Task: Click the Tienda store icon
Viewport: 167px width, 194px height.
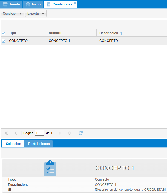Action: [x=5, y=4]
